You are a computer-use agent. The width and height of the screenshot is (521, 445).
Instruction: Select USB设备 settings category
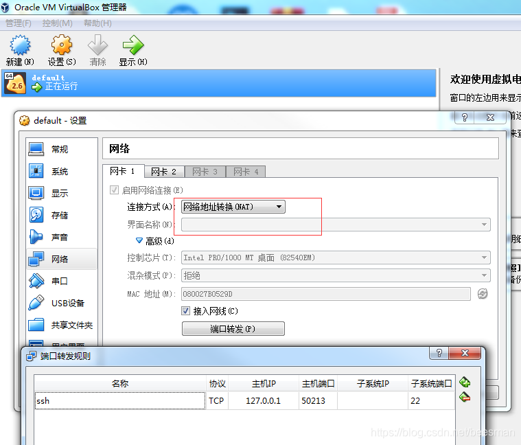(x=62, y=303)
